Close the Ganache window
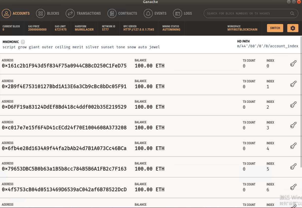The image size is (302, 208). point(299,2)
